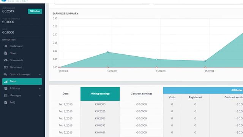Click the FAQ document icon

point(6,102)
